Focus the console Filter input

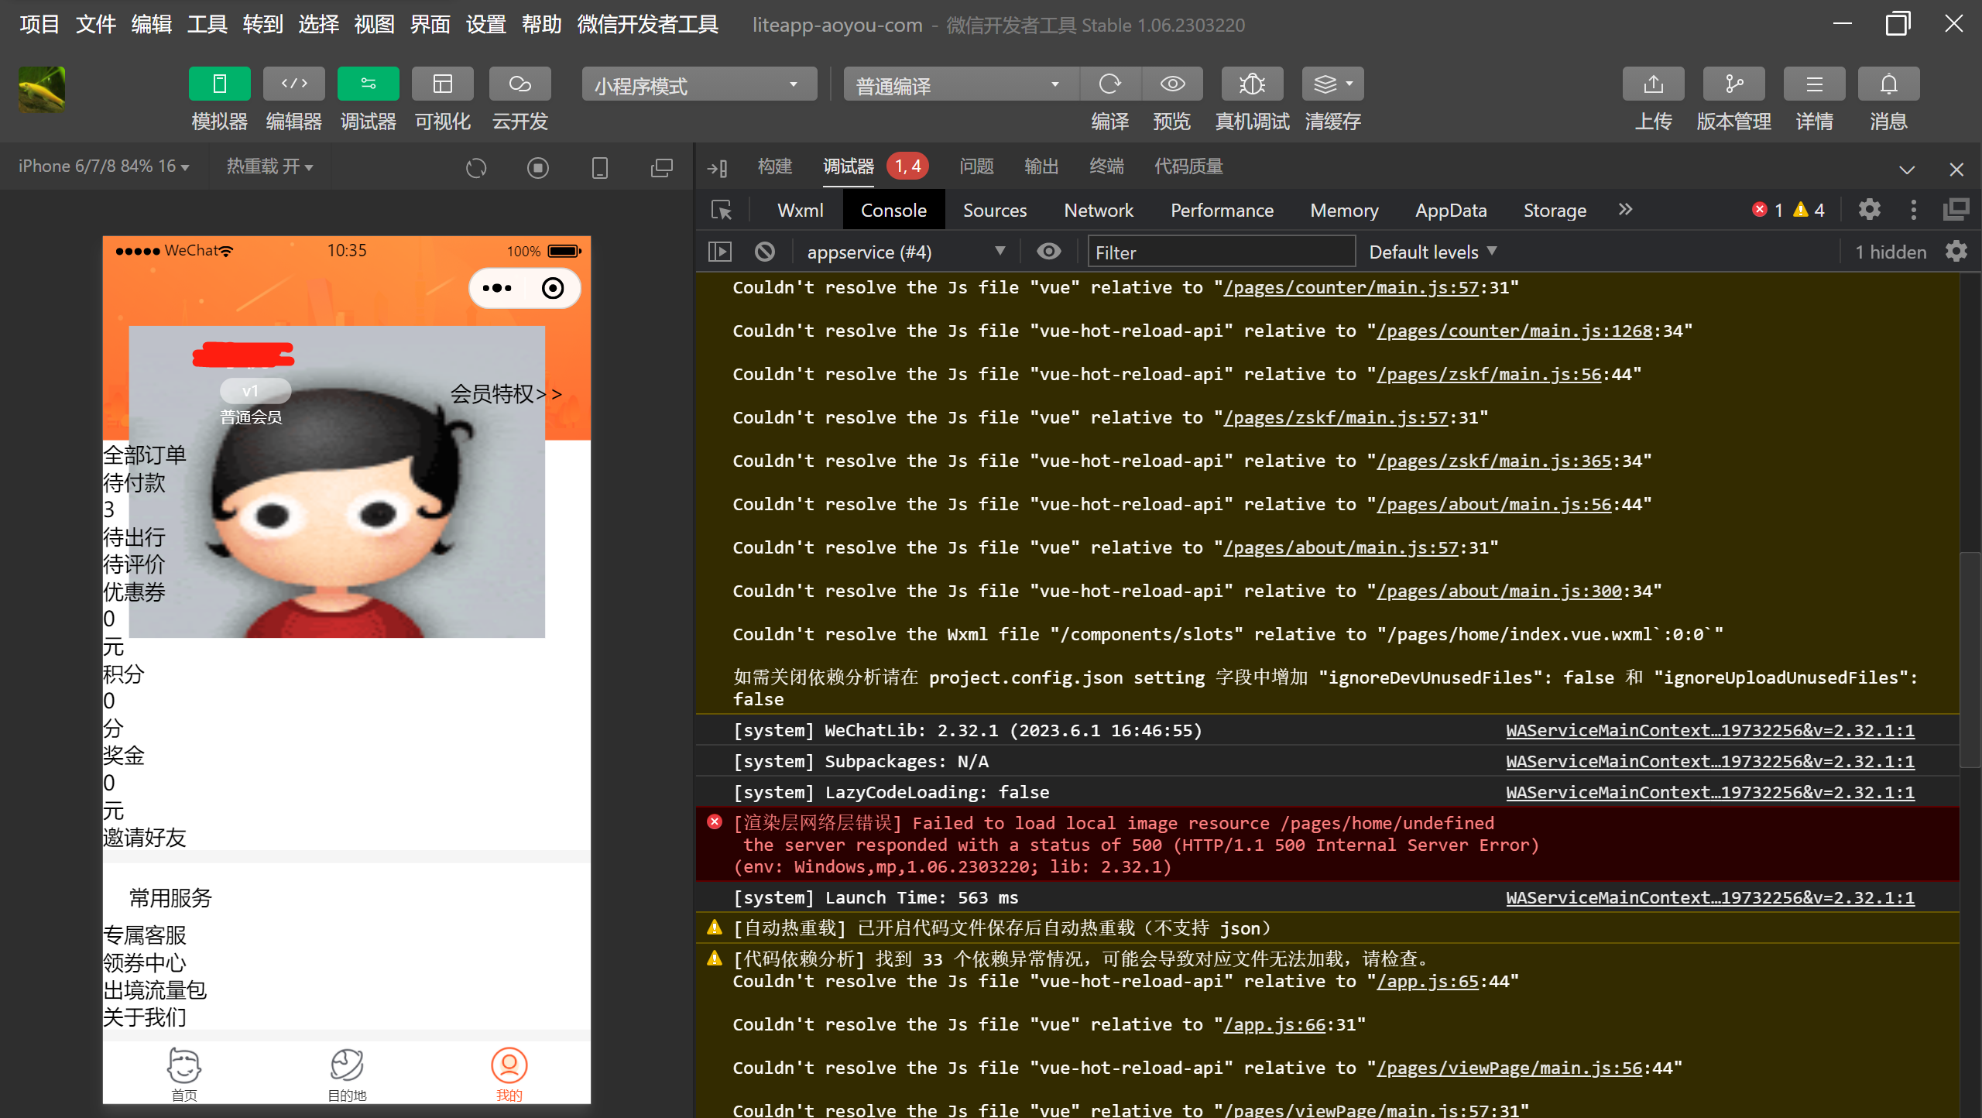[x=1221, y=252]
